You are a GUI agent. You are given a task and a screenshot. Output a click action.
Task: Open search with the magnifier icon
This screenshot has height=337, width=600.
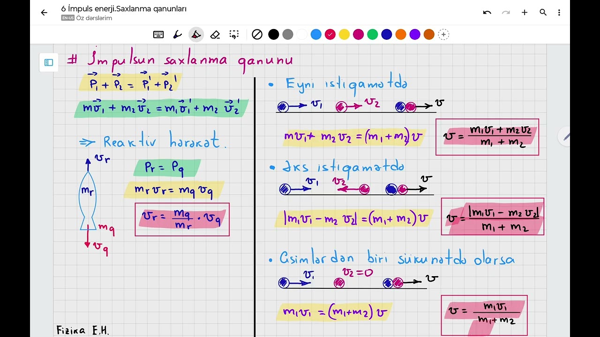coord(543,13)
